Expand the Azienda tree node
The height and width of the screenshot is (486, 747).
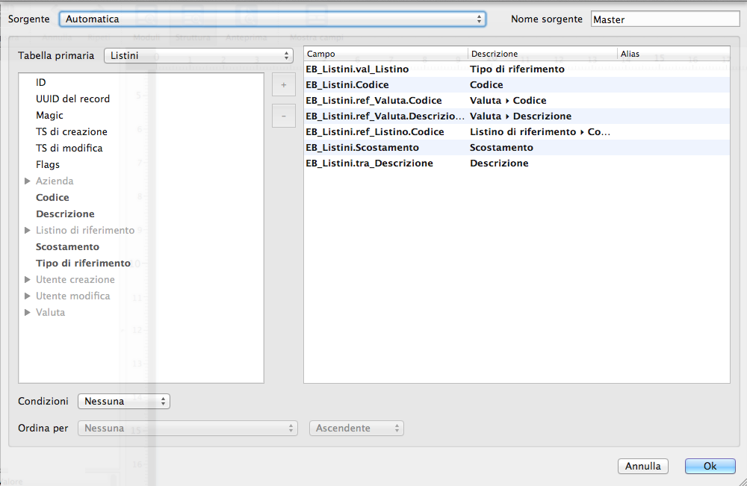tap(28, 181)
